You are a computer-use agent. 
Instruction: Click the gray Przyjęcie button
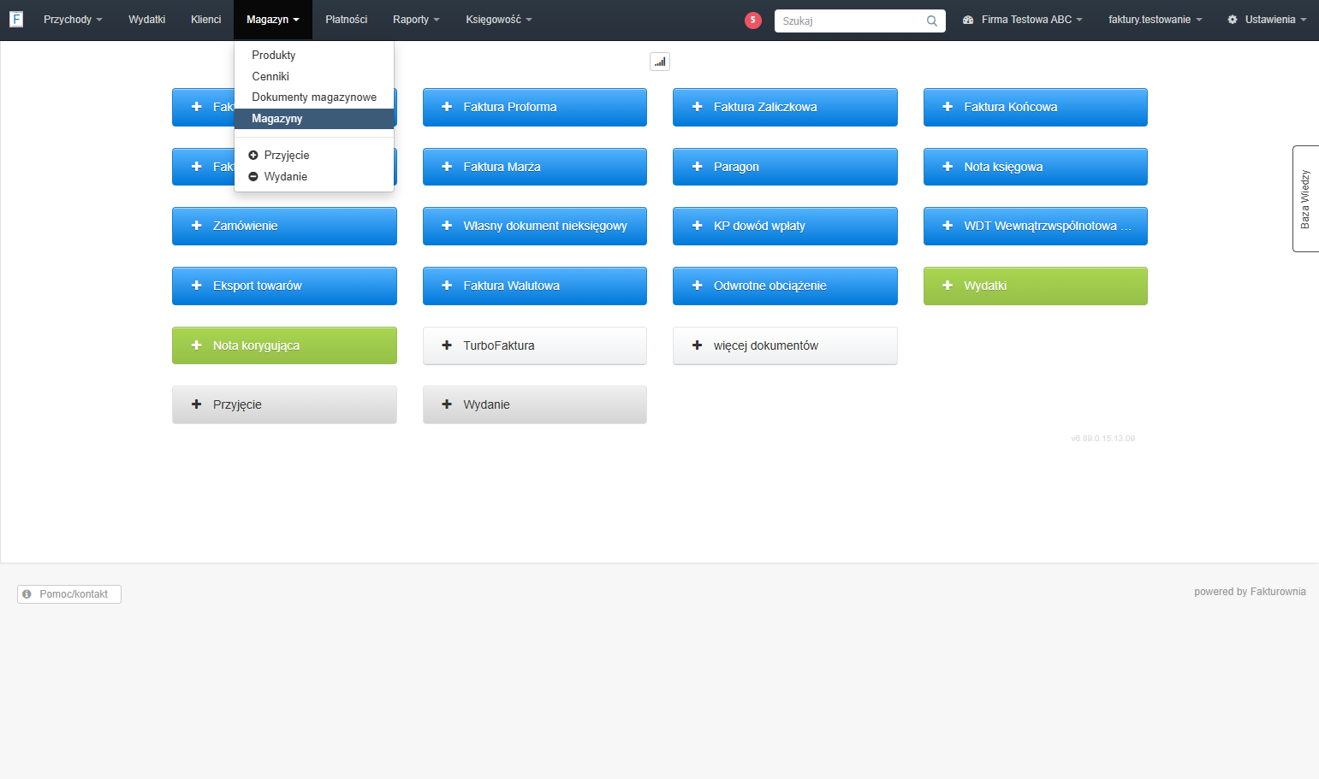pyautogui.click(x=284, y=404)
